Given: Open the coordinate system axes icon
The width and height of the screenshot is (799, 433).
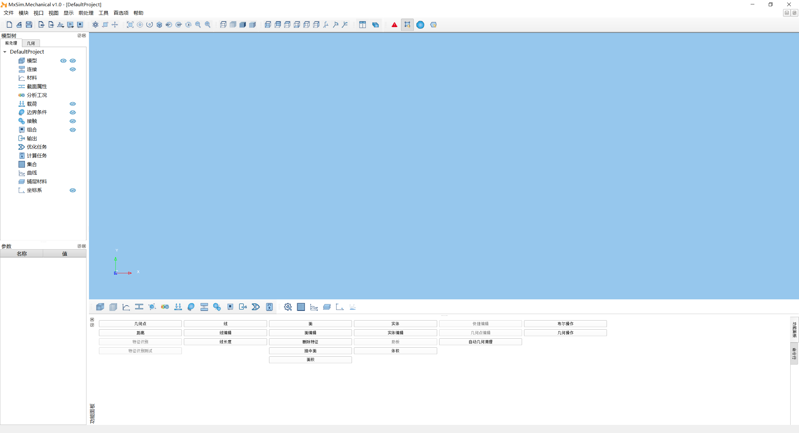Looking at the screenshot, I should click(340, 307).
